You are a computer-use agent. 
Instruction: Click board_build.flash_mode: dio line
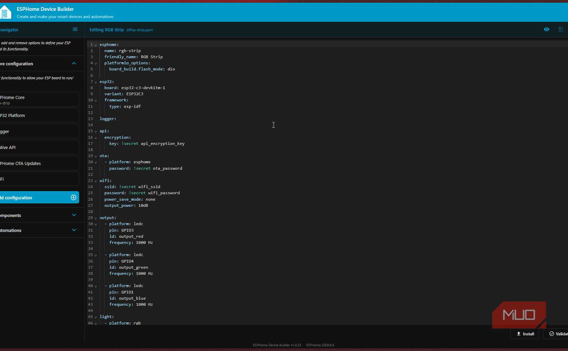142,69
